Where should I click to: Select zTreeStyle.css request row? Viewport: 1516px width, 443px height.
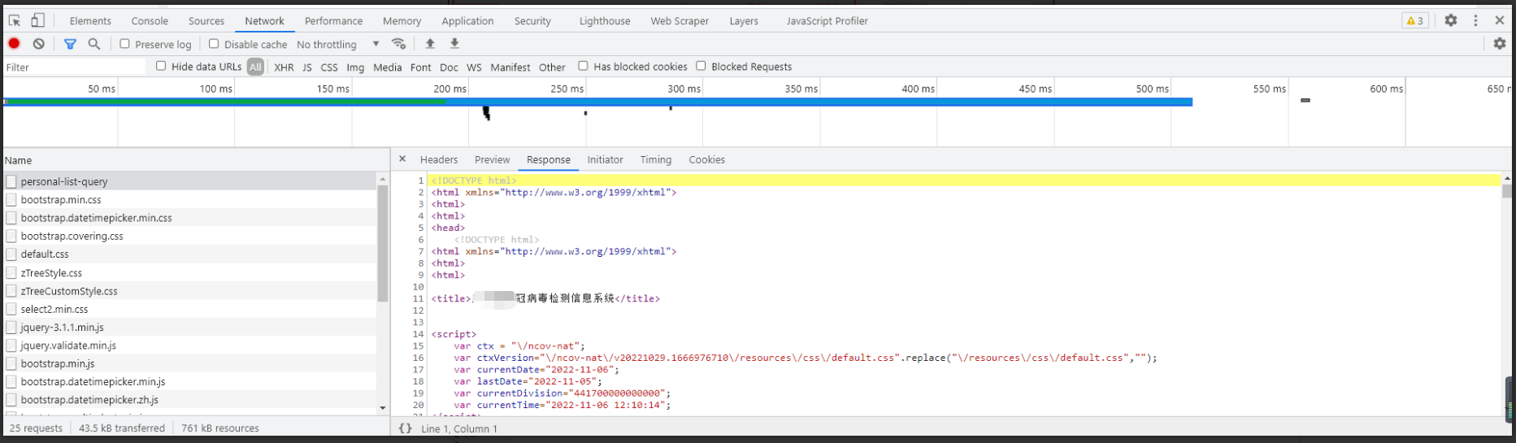tap(190, 272)
